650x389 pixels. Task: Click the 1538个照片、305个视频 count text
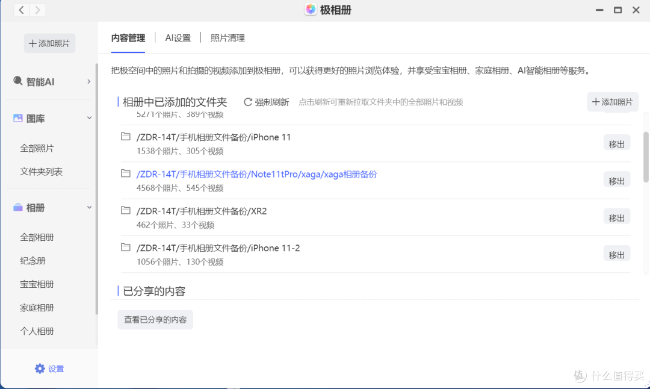tap(180, 151)
